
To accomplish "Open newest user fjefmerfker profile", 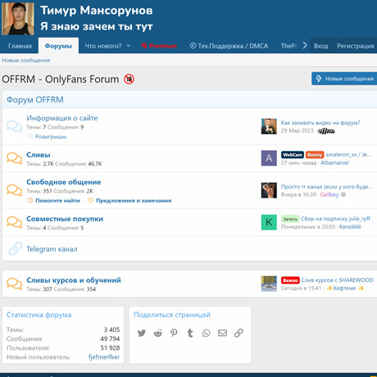I will (104, 357).
